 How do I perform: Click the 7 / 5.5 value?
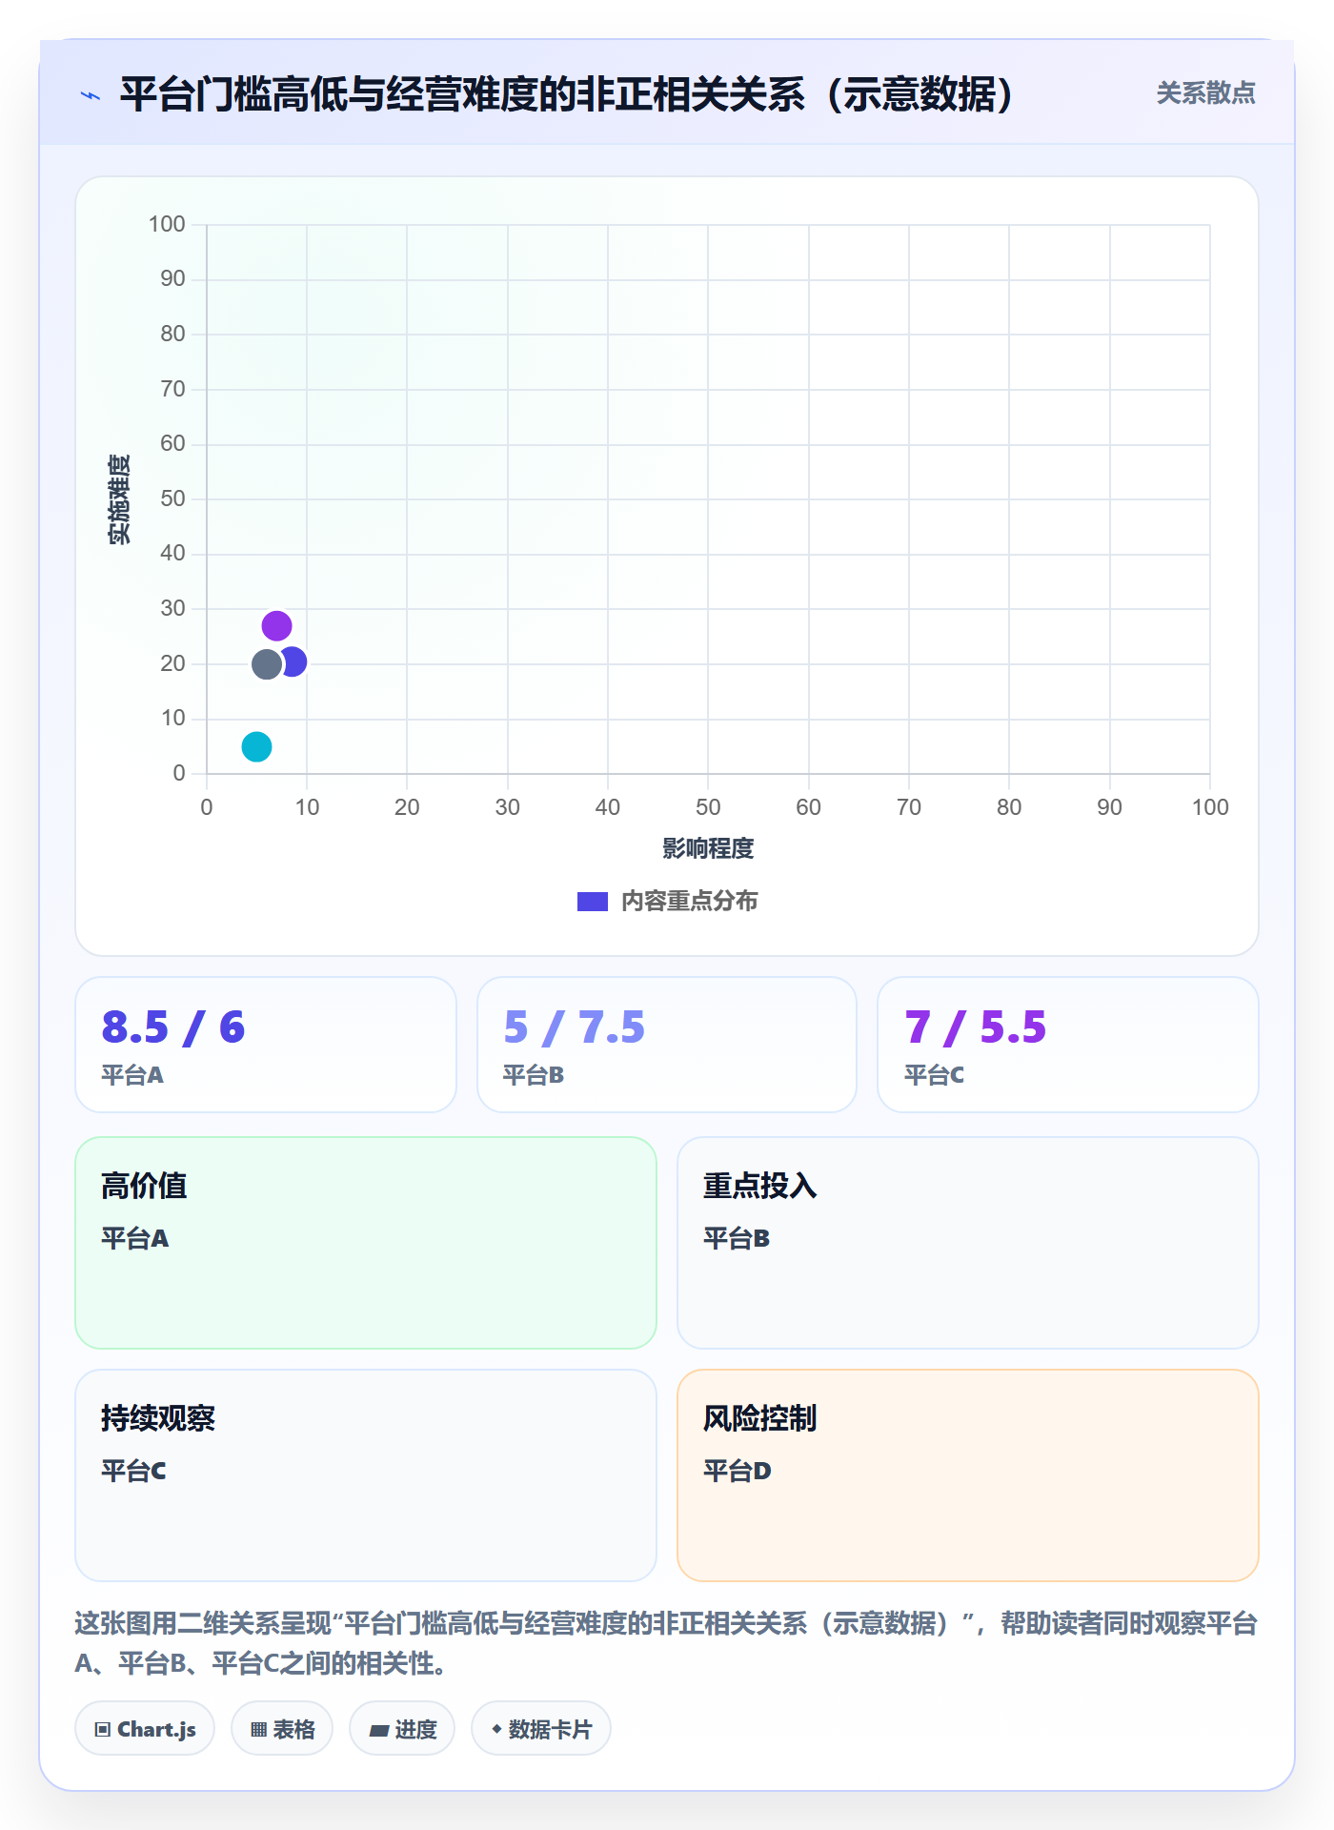pos(976,1027)
